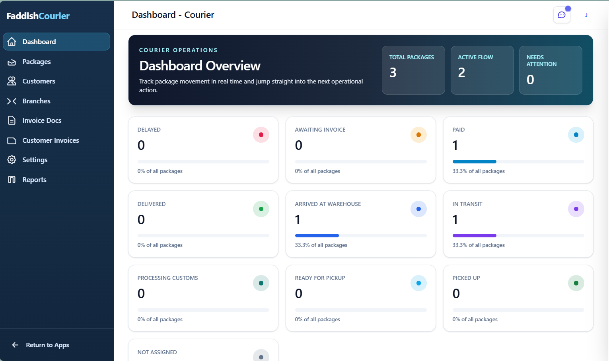
Task: Click the Return to Apps arrow
Action: click(x=16, y=345)
